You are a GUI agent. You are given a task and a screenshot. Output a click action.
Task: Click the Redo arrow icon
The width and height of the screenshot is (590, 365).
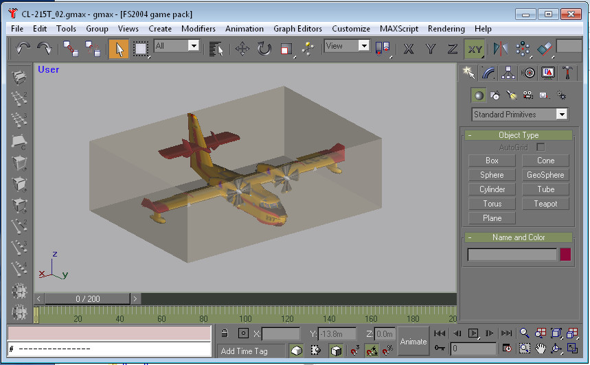(45, 49)
